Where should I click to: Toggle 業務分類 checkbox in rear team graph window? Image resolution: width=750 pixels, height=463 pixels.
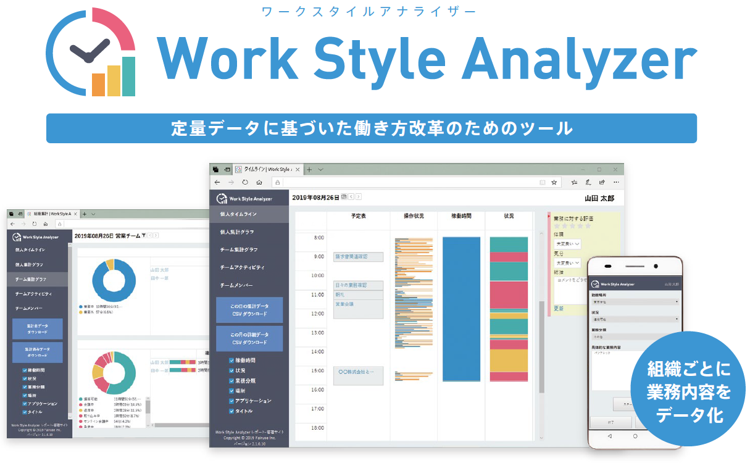pos(24,386)
